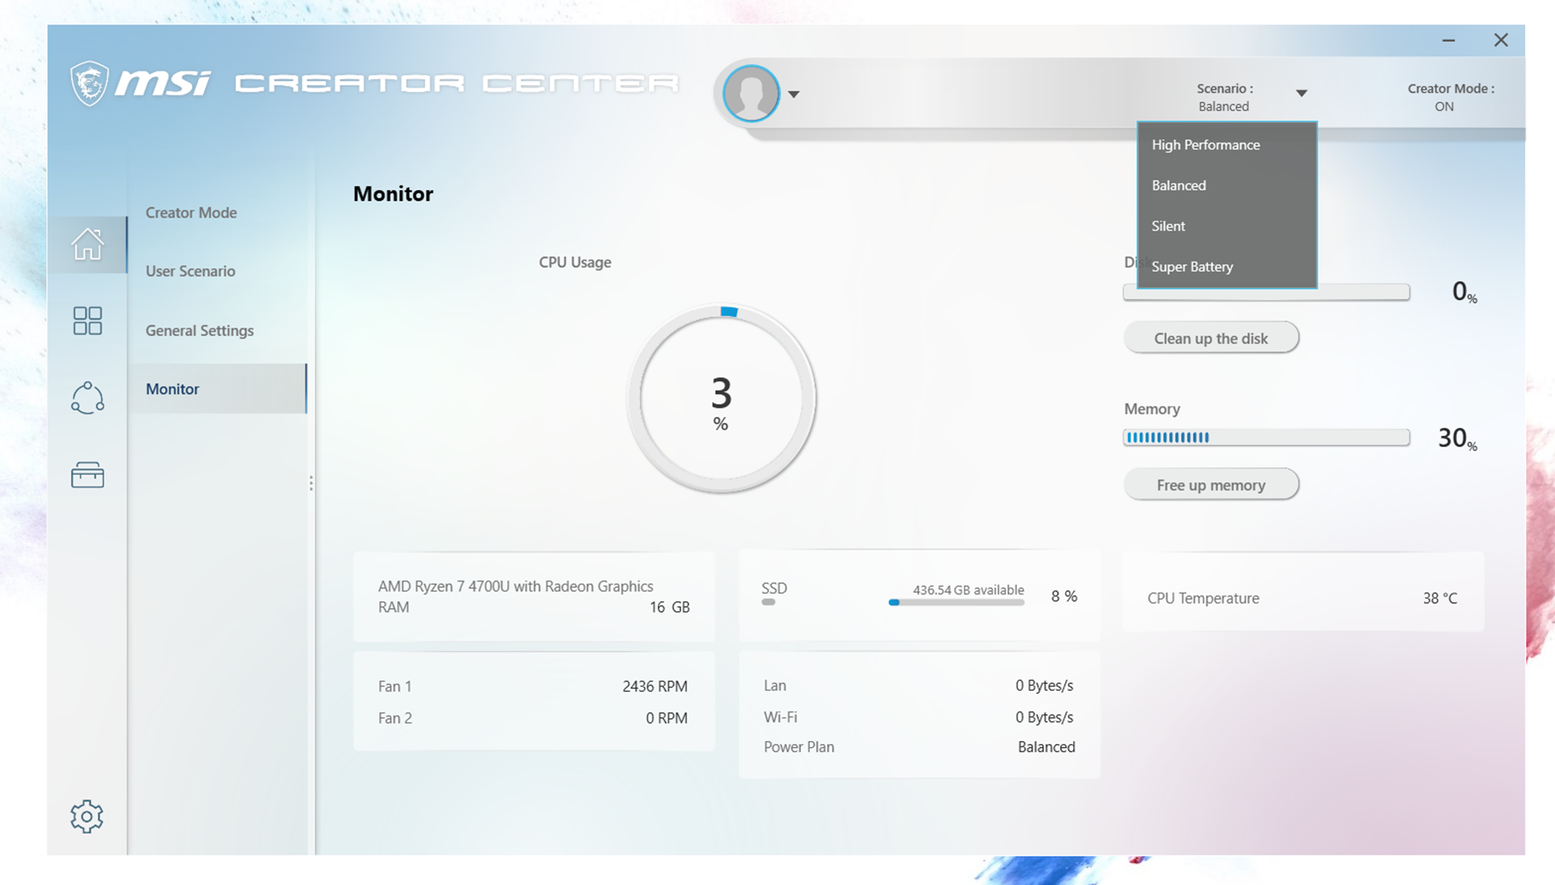Viewport: 1555px width, 885px height.
Task: Open the settings gear icon
Action: (x=87, y=816)
